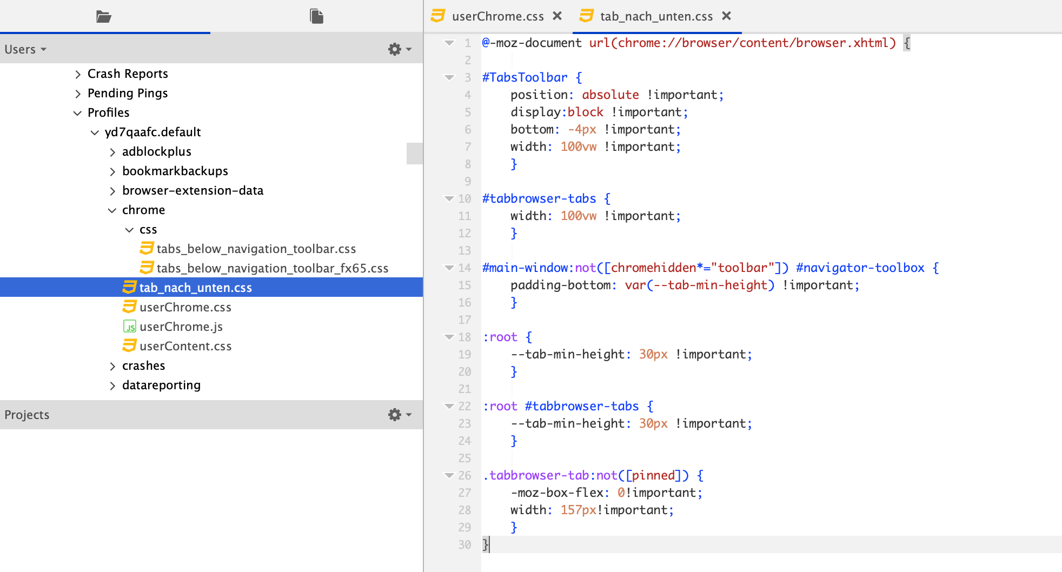
Task: Switch to the open documents panel icon
Action: point(316,16)
